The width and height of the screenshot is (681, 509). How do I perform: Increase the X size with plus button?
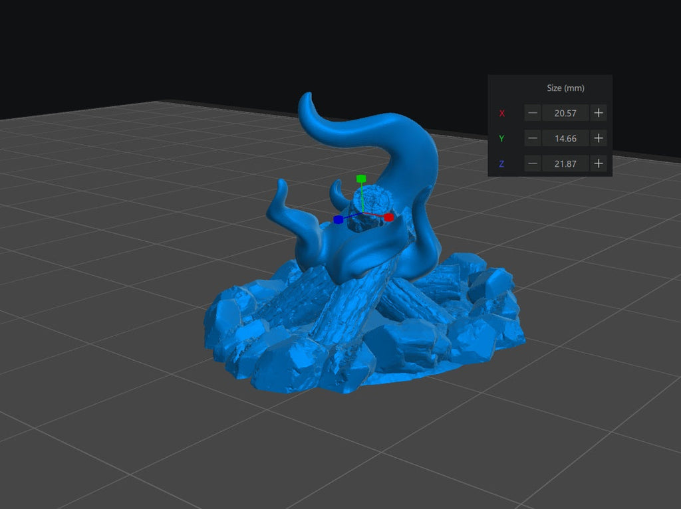click(599, 113)
